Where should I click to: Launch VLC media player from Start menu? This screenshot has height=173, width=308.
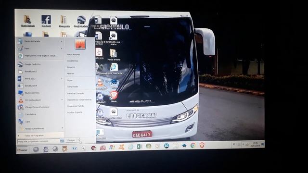point(40,100)
